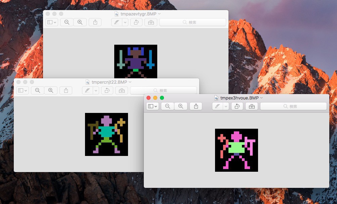Open the share menu in tmpercnjt22.BMP
This screenshot has width=337, height=204.
pos(66,90)
